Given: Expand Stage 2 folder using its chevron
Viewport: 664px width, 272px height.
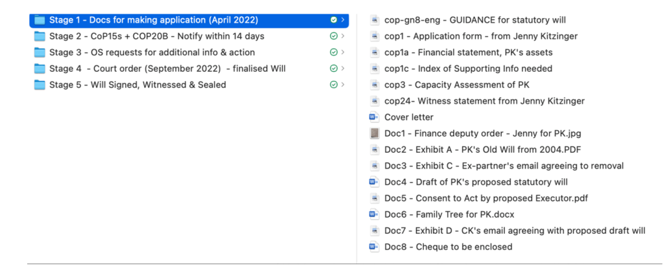Looking at the screenshot, I should tap(343, 36).
